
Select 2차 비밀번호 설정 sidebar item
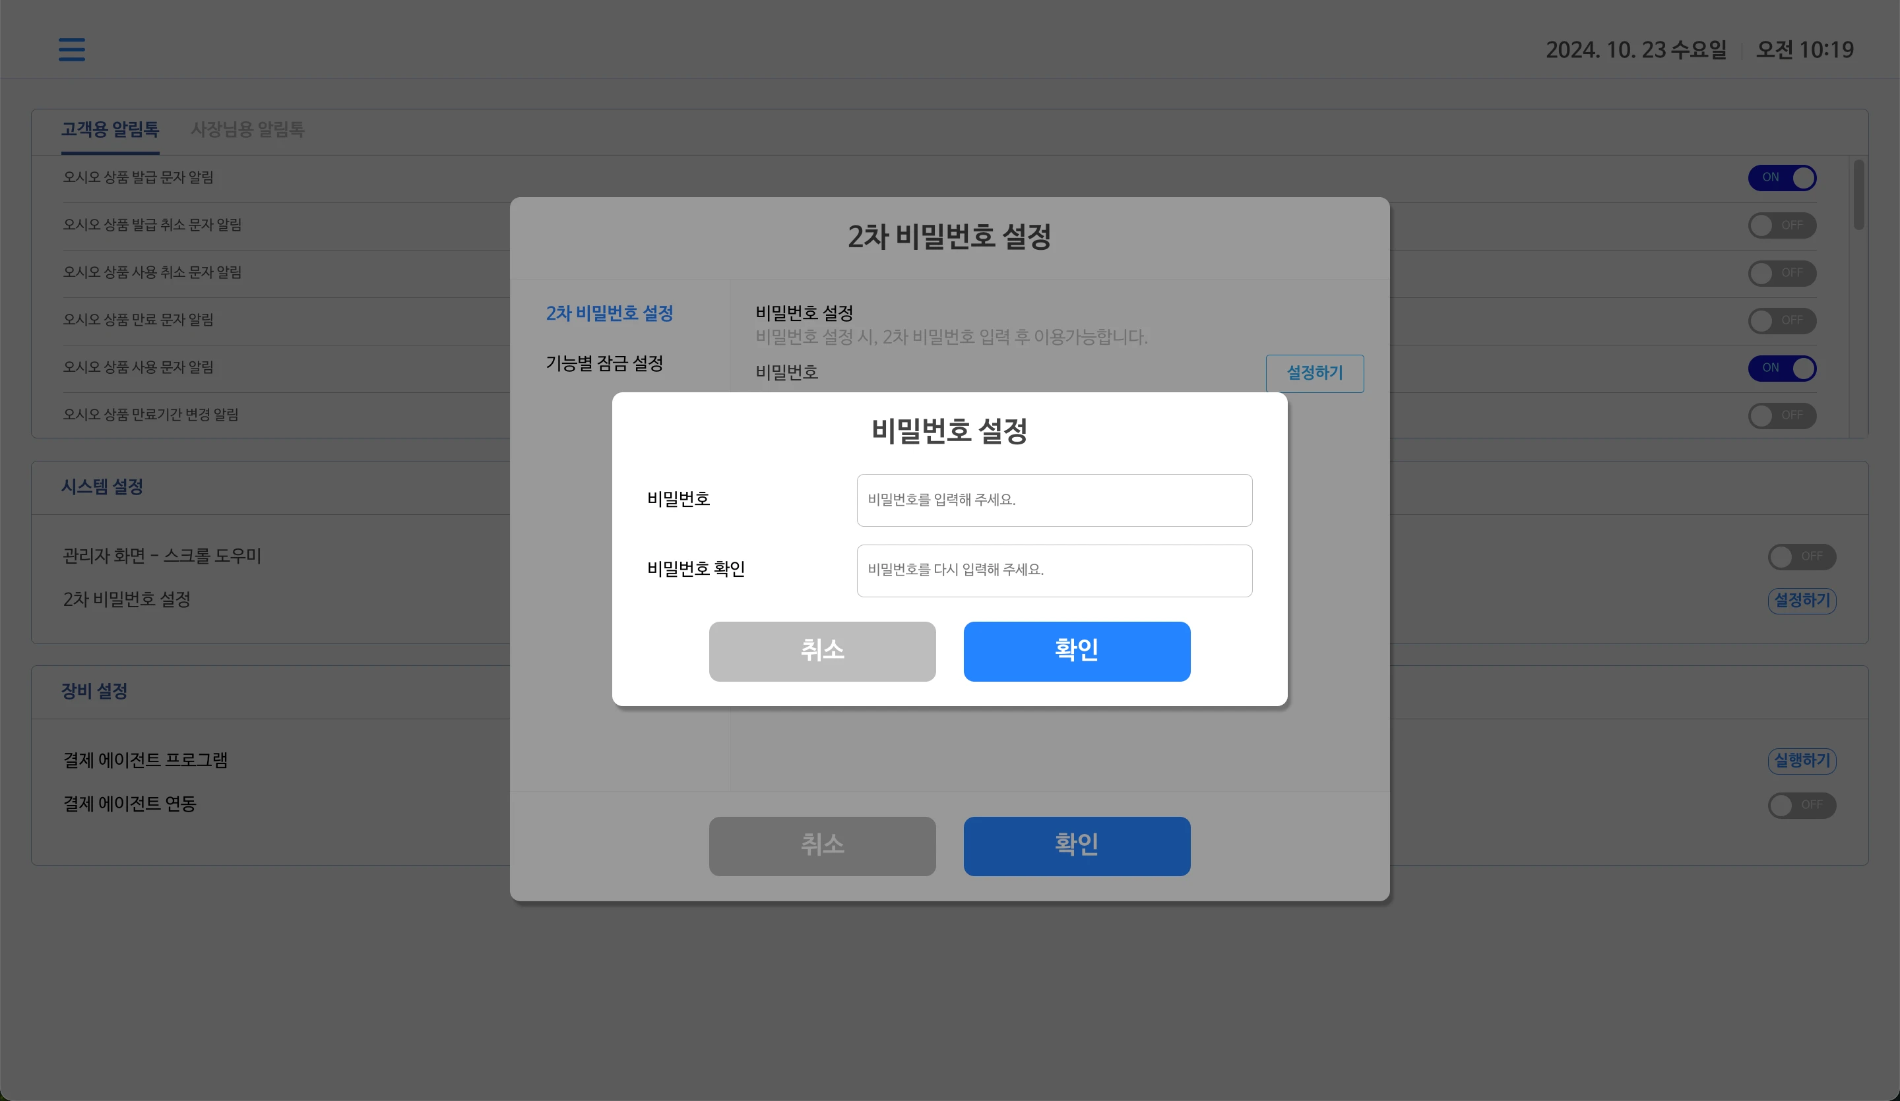click(x=609, y=314)
